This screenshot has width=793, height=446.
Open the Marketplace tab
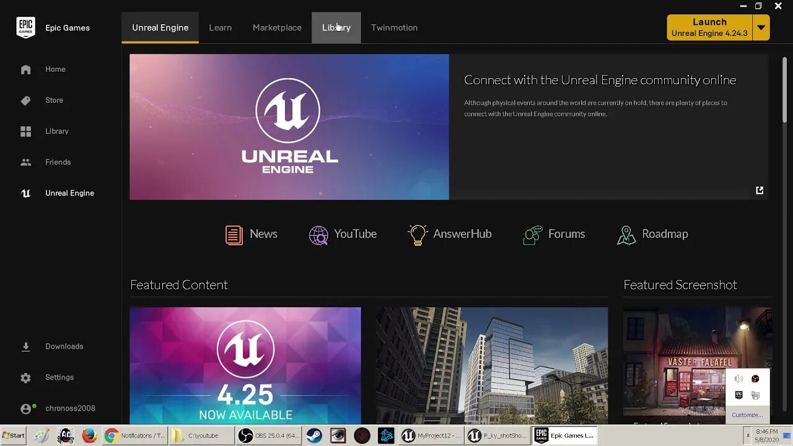[x=277, y=28]
